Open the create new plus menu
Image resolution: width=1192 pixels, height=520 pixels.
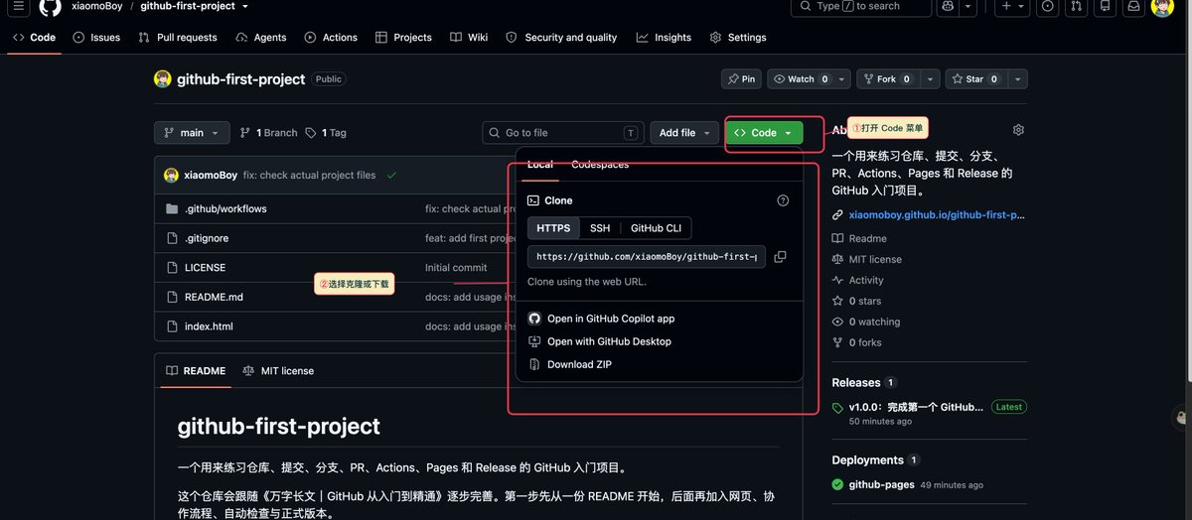[1013, 6]
